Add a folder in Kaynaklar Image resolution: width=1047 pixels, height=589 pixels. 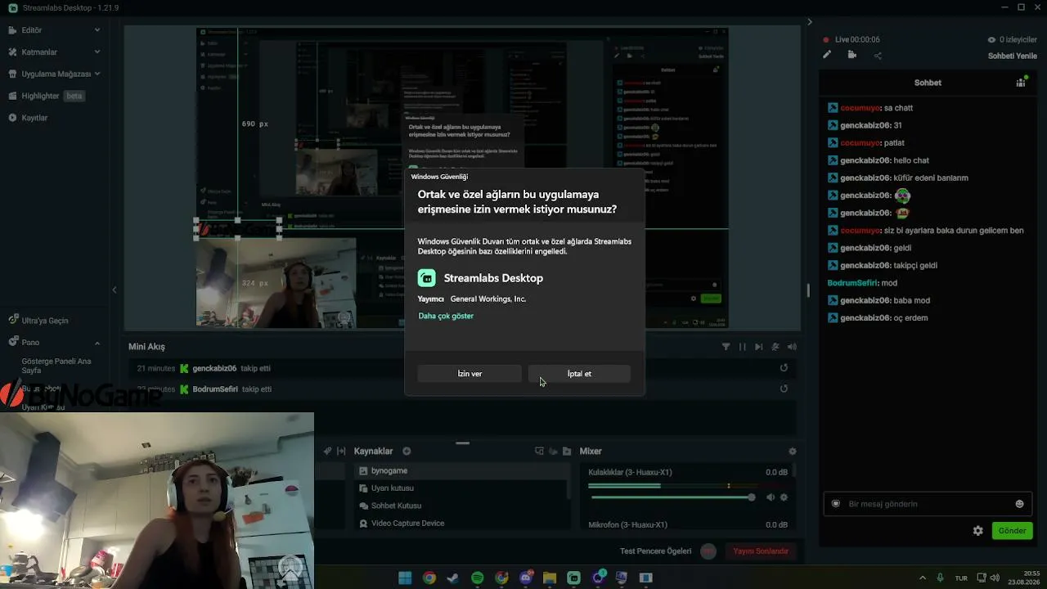point(567,451)
